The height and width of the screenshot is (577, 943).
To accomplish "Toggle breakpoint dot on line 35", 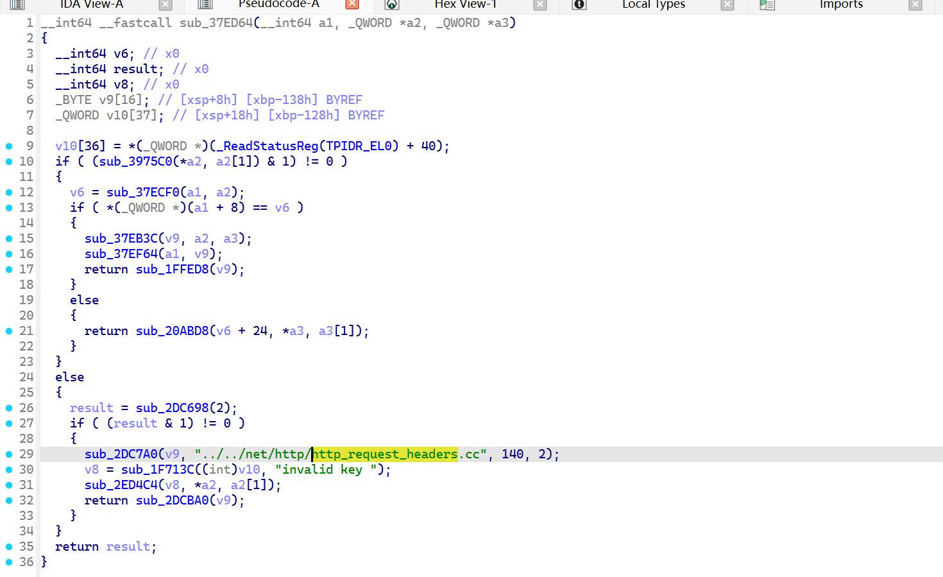I will point(9,547).
